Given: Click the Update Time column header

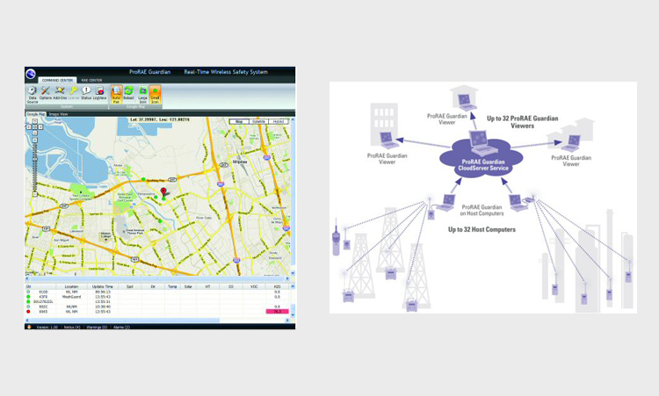Looking at the screenshot, I should (x=102, y=286).
